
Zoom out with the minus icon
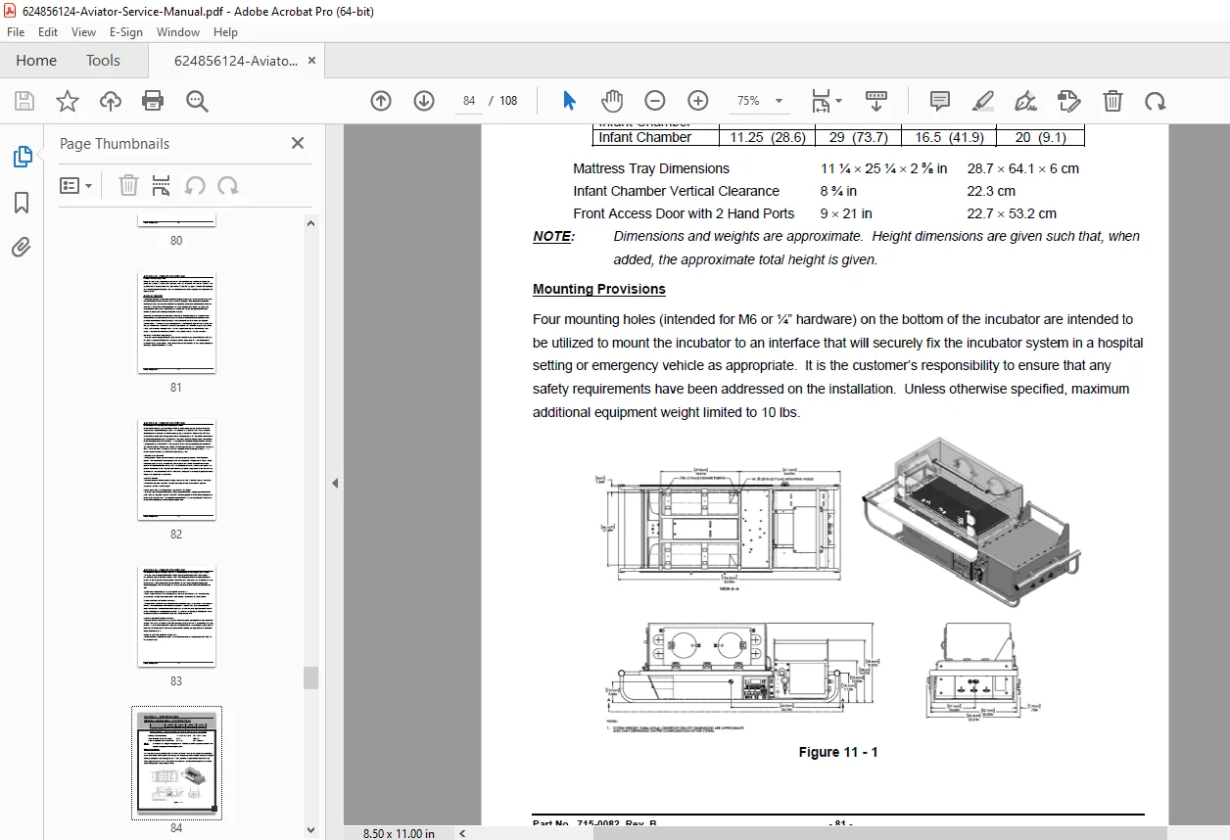[x=655, y=101]
